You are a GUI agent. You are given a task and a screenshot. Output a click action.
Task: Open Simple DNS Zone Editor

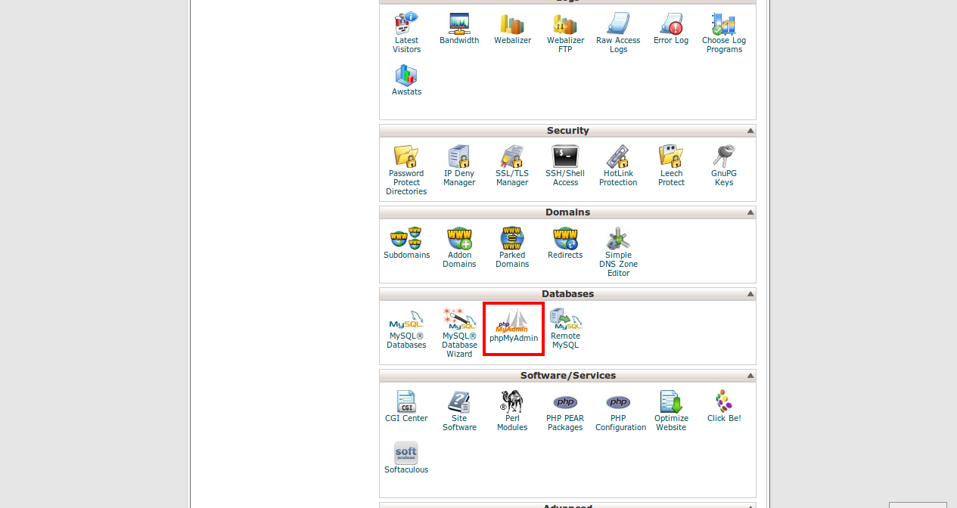coord(618,239)
